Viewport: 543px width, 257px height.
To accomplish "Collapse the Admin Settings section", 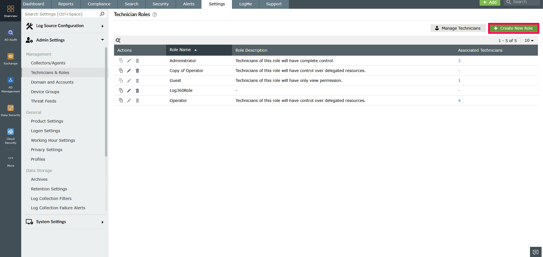I will pos(102,40).
